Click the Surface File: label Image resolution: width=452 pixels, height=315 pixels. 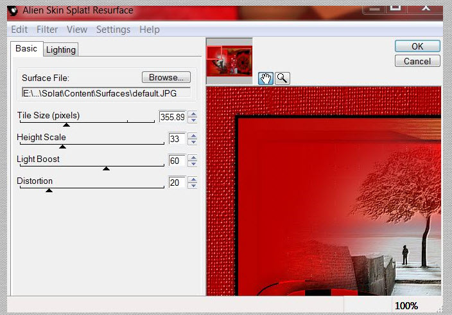point(46,78)
